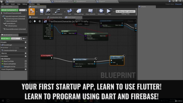Viewport: 183px width, 103px height.
Task: Switch to the Collectable_BluePrint tab
Action: point(61,1)
